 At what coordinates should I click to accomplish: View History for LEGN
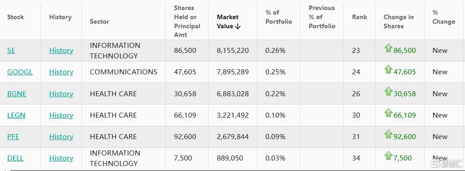[x=61, y=115]
